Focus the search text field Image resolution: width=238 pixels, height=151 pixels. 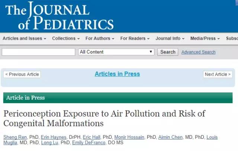pos(39,52)
